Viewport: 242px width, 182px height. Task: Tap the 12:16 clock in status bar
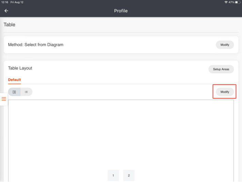[x=5, y=2]
